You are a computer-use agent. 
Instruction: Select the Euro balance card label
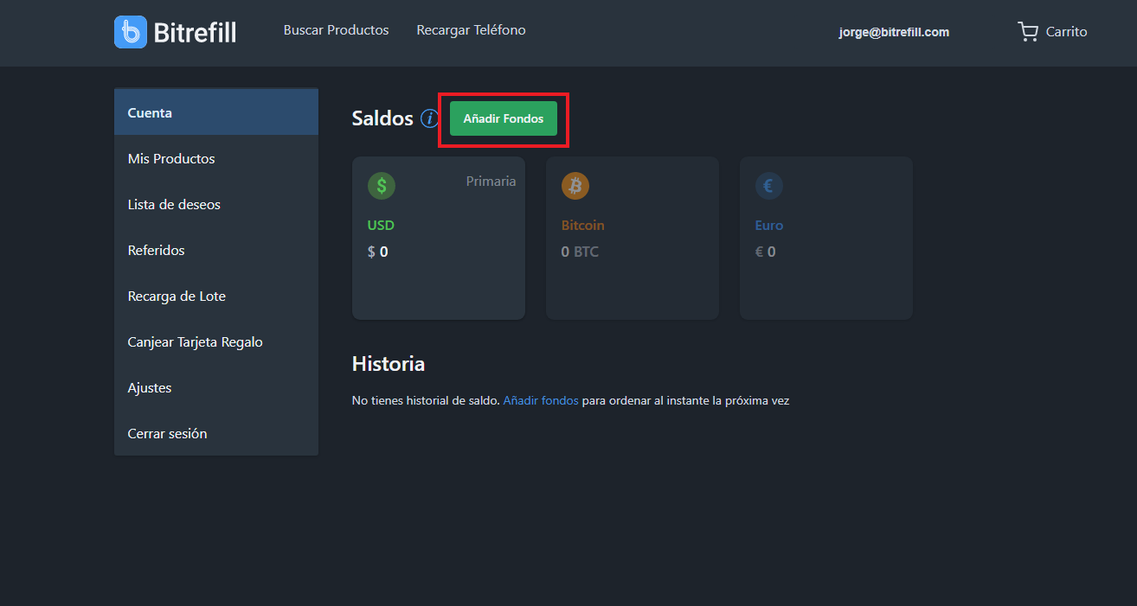click(769, 226)
